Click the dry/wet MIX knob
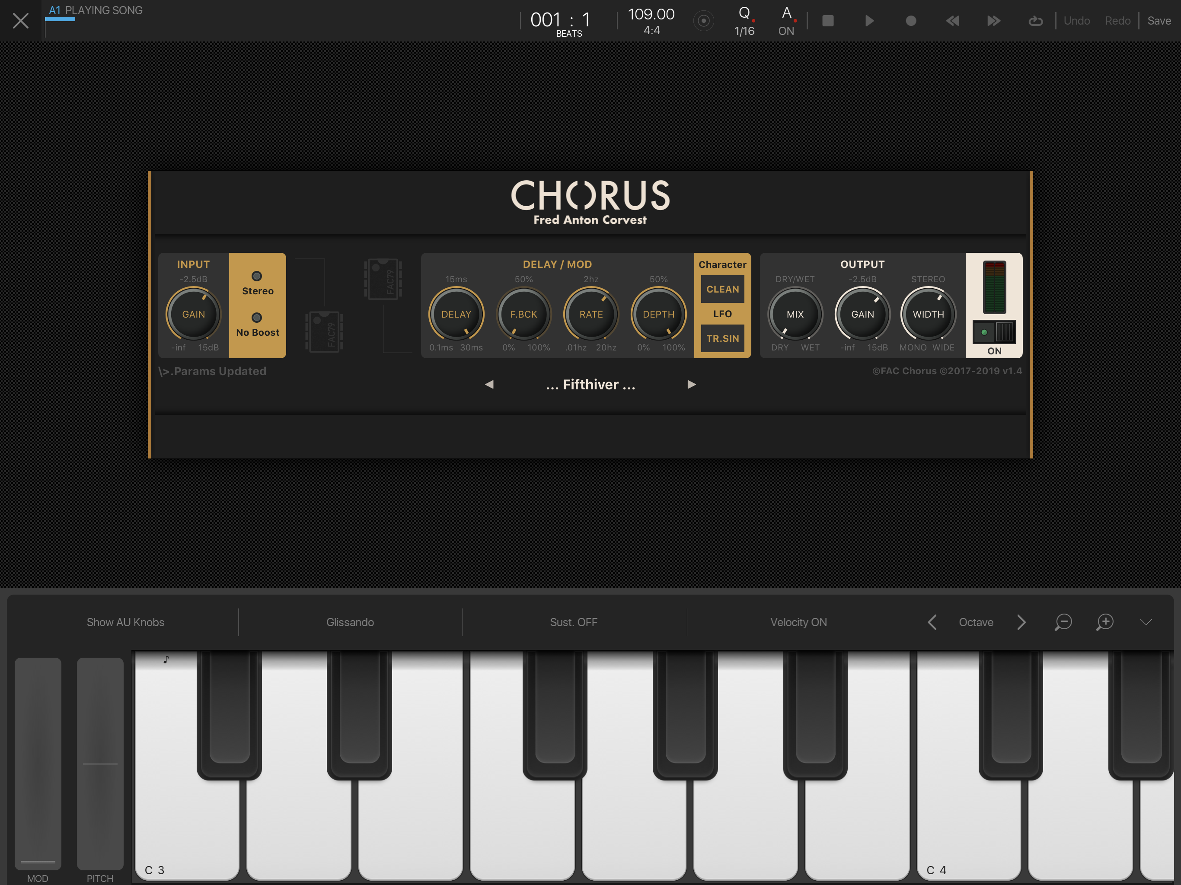The height and width of the screenshot is (885, 1181). [795, 314]
